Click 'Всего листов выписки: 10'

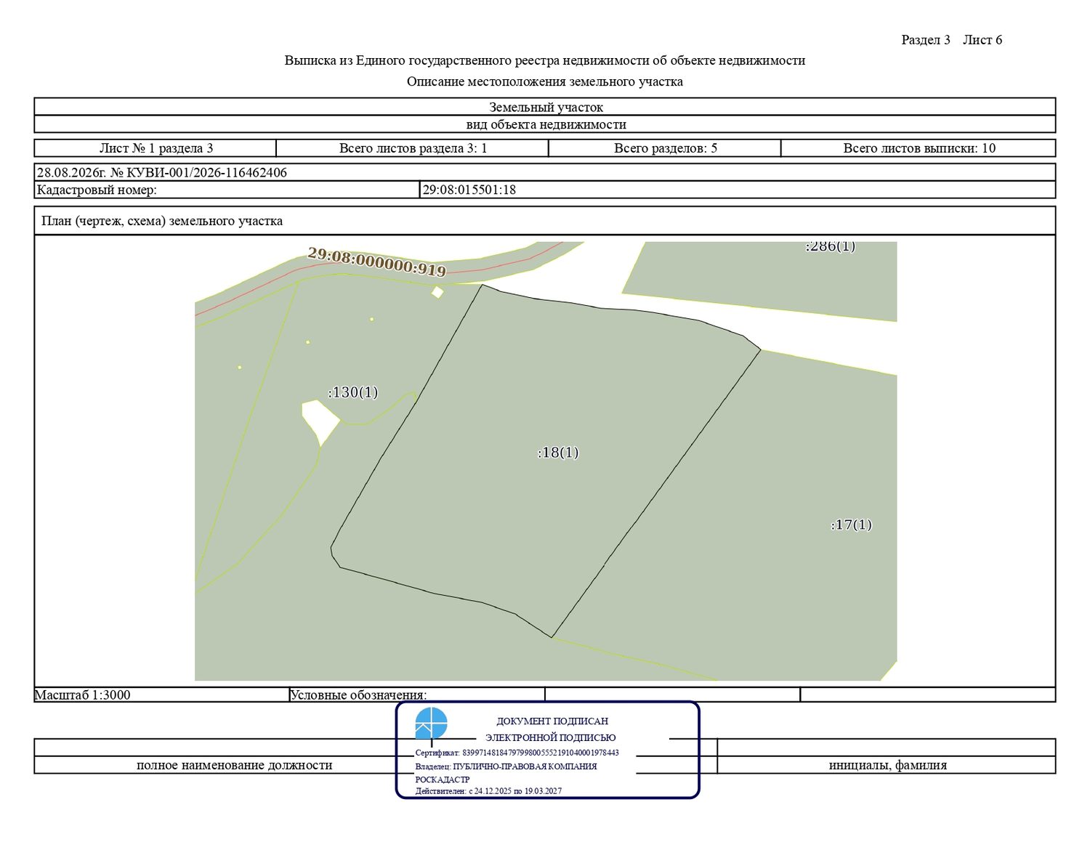click(919, 148)
